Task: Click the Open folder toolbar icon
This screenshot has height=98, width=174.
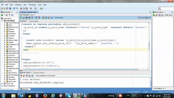Action: pos(4,8)
